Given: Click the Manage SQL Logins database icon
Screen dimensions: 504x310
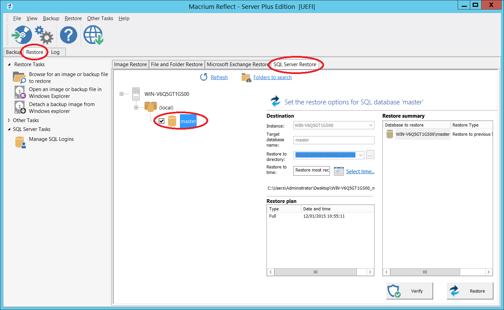Looking at the screenshot, I should [20, 142].
